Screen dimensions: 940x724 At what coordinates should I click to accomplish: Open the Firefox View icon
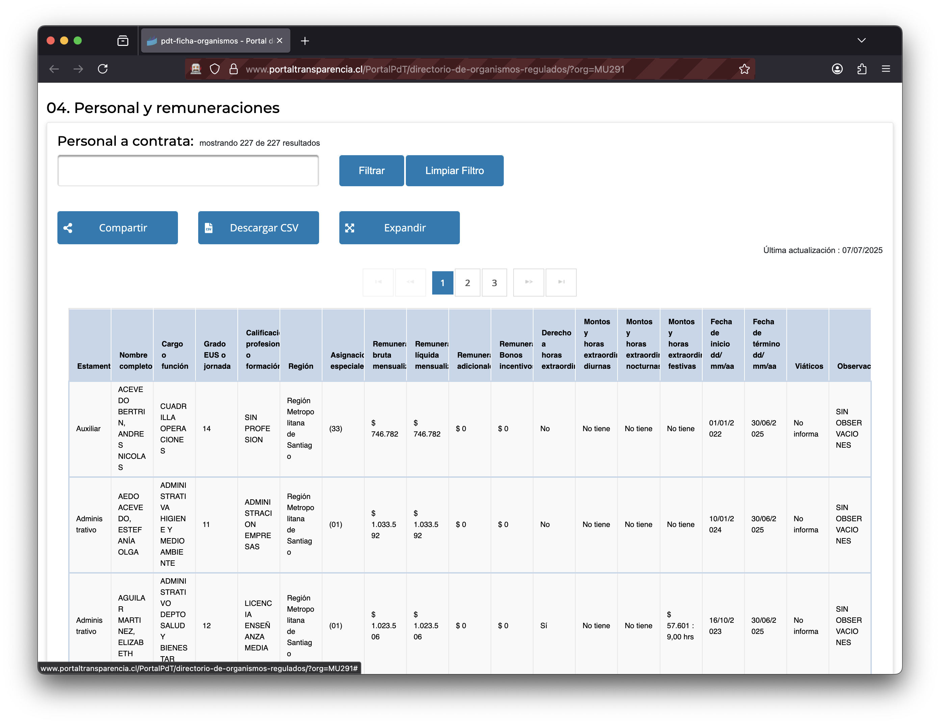(123, 41)
